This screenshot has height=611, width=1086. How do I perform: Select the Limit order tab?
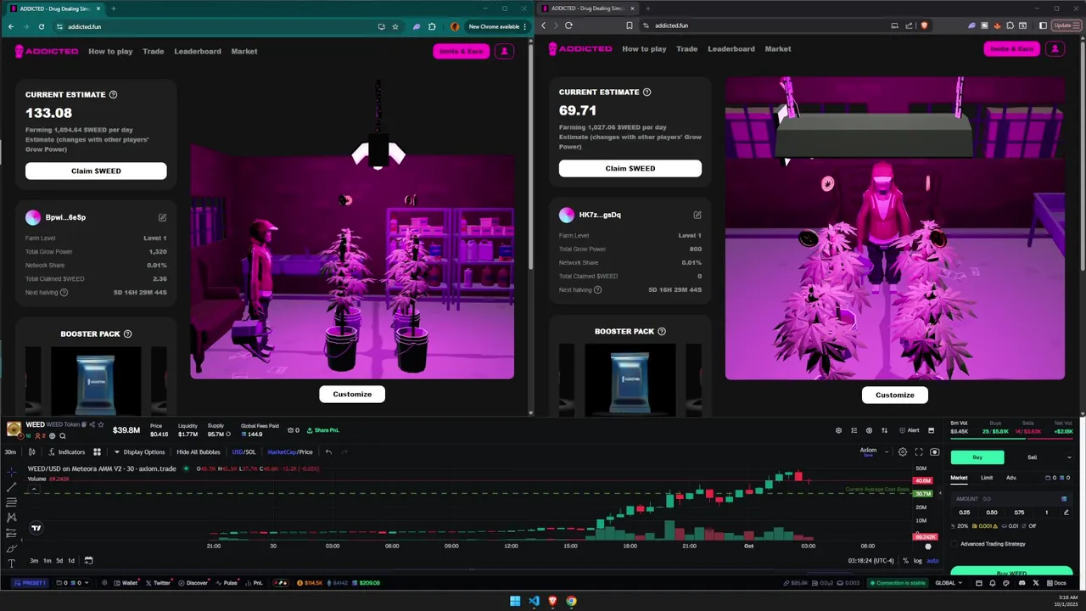tap(987, 478)
